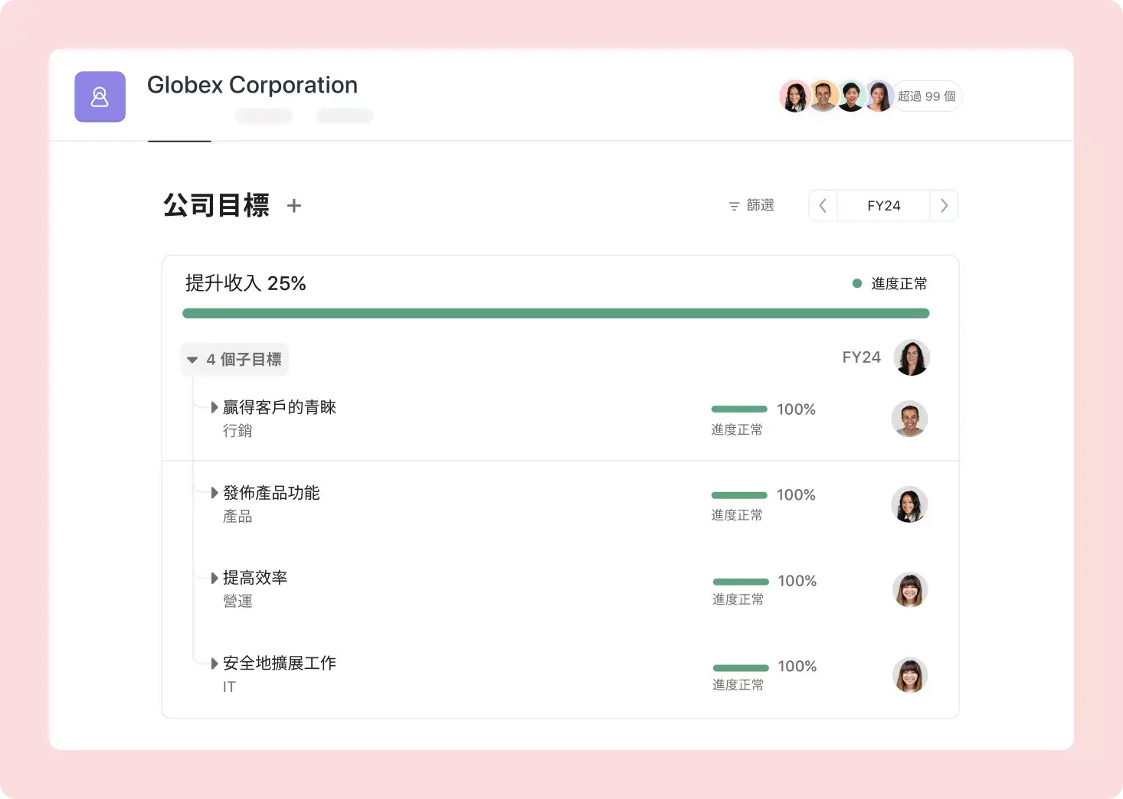Viewport: 1123px width, 799px height.
Task: Open the owner avatar for 贏得客戶的青睞
Action: tap(910, 419)
